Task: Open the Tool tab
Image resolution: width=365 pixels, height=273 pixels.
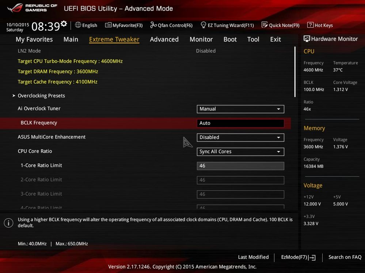Action: click(253, 39)
